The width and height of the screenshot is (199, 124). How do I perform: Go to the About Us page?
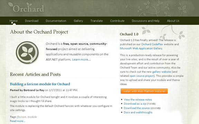click(x=173, y=21)
